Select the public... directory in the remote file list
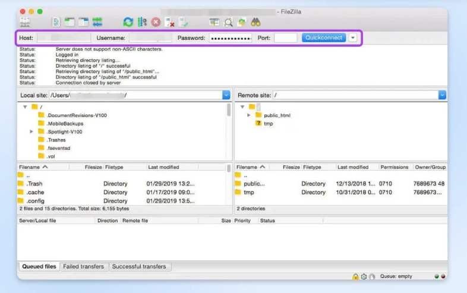Image resolution: width=467 pixels, height=293 pixels. [340, 184]
